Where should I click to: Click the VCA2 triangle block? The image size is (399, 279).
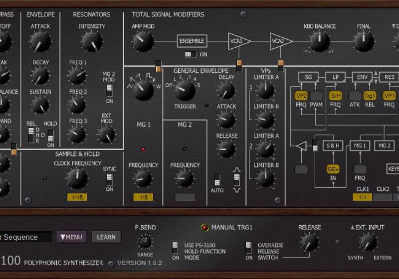(x=280, y=41)
